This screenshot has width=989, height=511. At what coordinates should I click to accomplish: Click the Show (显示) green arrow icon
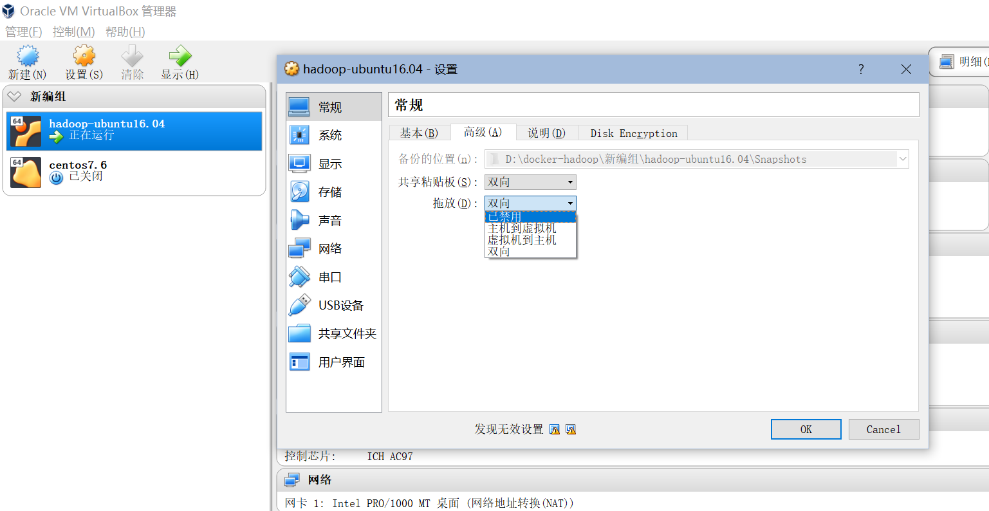tap(180, 56)
